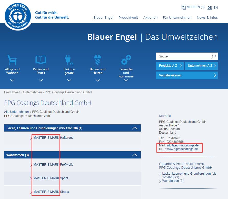Open MASTER'S MARK Haftgrund product
The height and width of the screenshot is (199, 228).
(x=53, y=138)
